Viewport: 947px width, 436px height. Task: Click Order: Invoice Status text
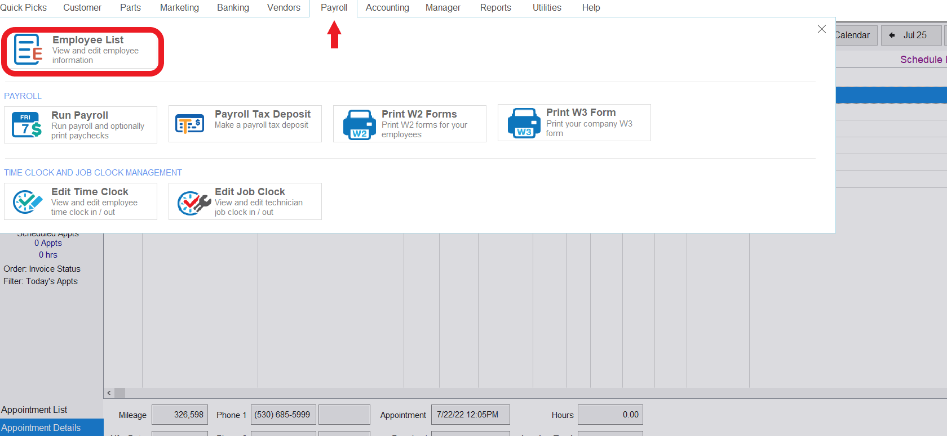(42, 269)
